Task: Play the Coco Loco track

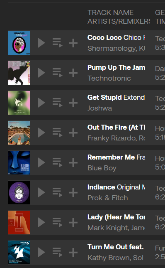Action: point(41,43)
